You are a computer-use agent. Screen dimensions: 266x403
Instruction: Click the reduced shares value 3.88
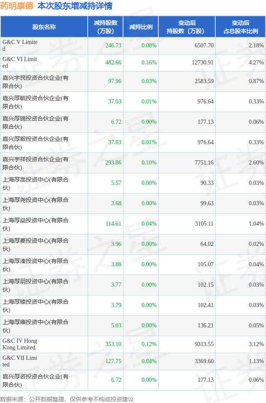[x=116, y=264]
